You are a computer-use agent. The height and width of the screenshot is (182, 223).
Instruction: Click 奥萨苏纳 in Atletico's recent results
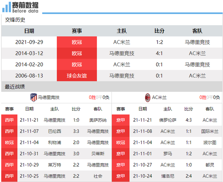click(98, 120)
